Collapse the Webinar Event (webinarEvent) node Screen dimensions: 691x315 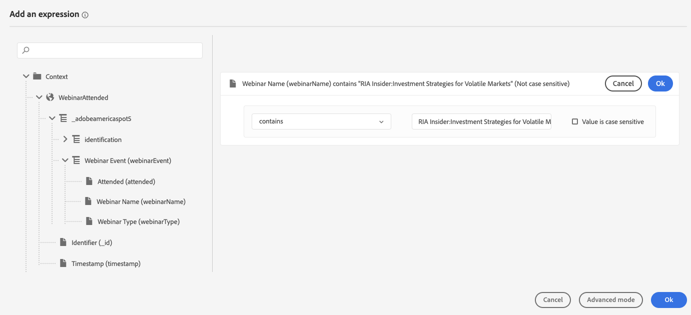coord(65,160)
